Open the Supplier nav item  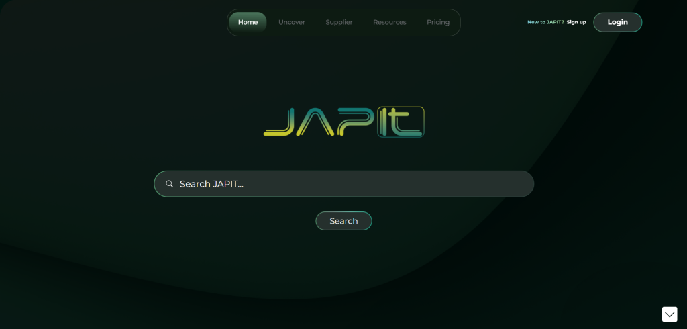[x=339, y=22]
